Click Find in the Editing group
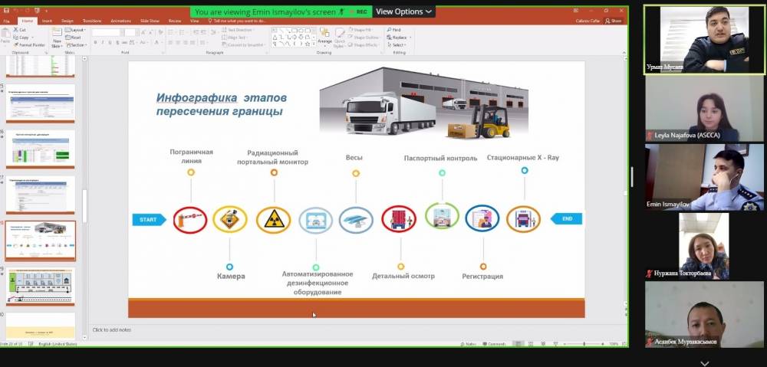The height and width of the screenshot is (367, 767). 393,30
